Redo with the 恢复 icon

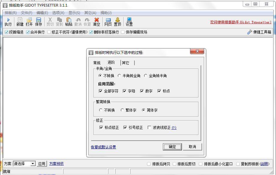87,22
